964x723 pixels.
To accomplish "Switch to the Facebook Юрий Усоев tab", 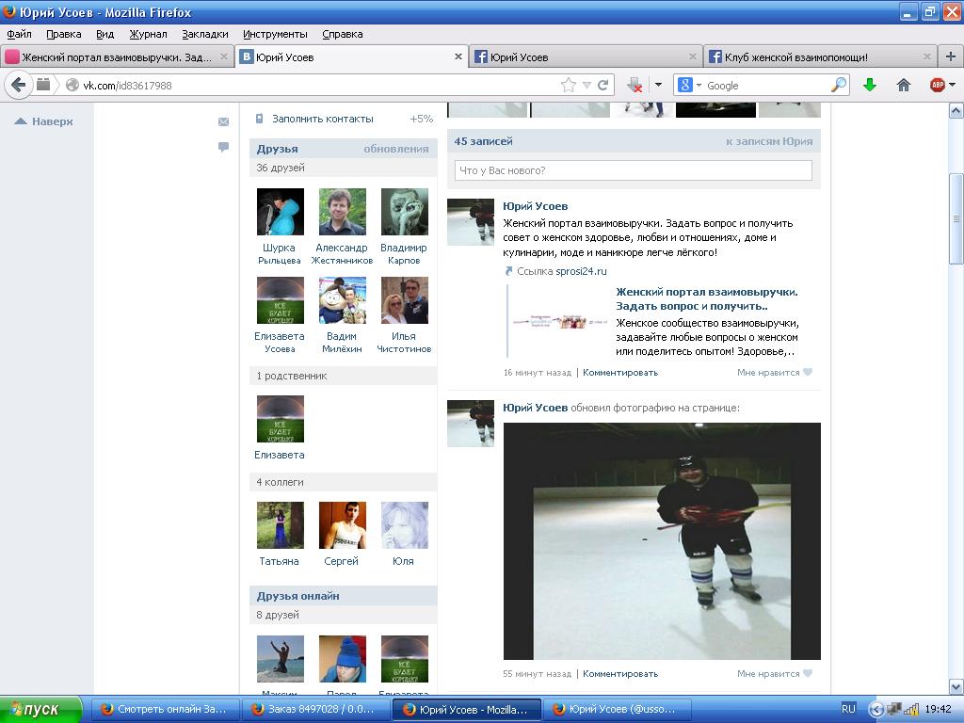I will [x=586, y=56].
